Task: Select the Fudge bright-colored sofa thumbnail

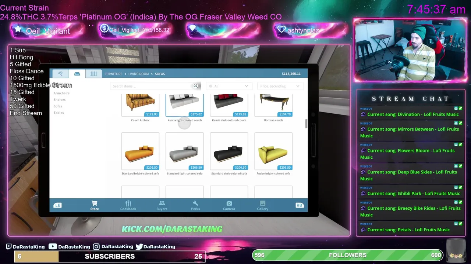Action: [x=273, y=151]
